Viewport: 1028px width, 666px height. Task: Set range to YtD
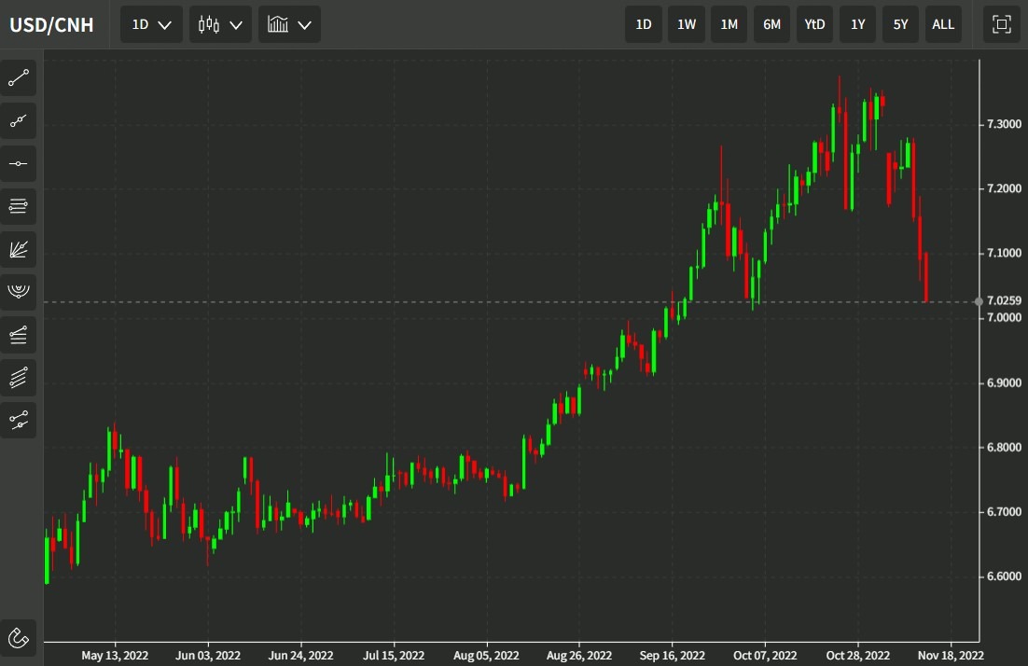(x=815, y=25)
